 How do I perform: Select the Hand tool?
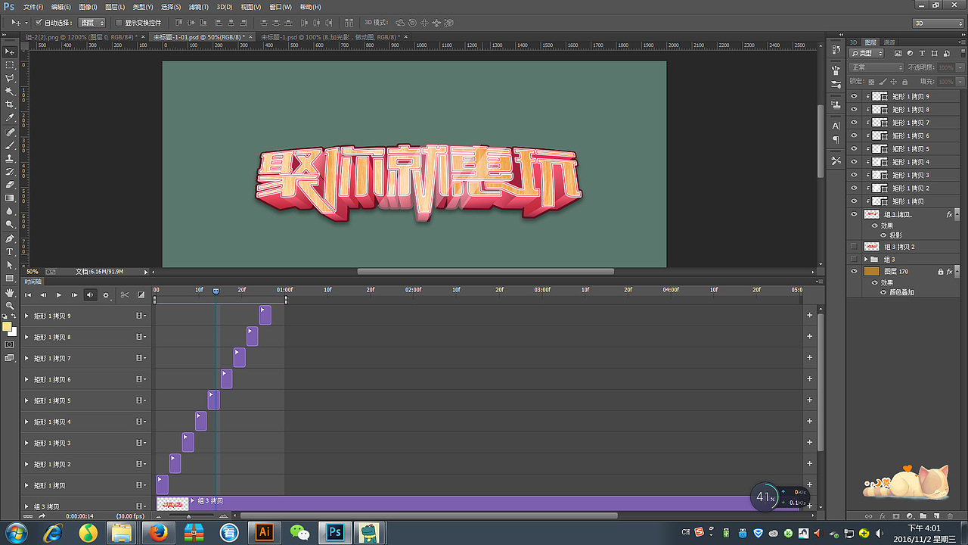(10, 292)
